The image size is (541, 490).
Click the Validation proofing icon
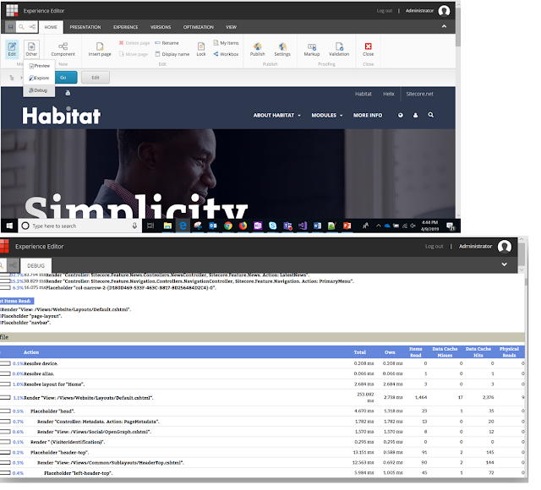[x=339, y=49]
